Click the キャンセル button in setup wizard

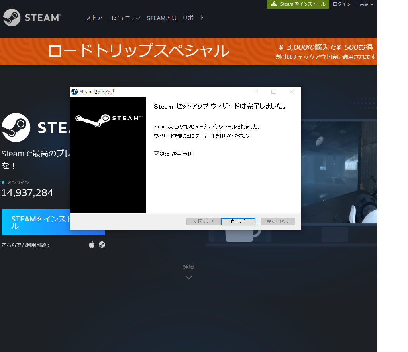click(x=278, y=221)
